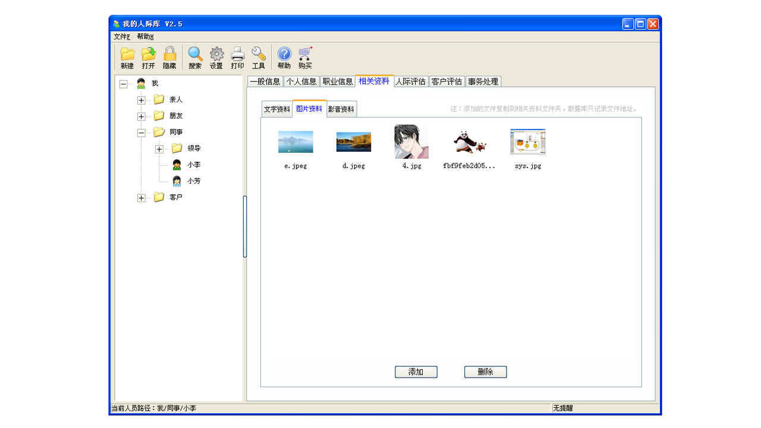761x428 pixels.
Task: Click the 添加 (Add) button
Action: pyautogui.click(x=416, y=372)
